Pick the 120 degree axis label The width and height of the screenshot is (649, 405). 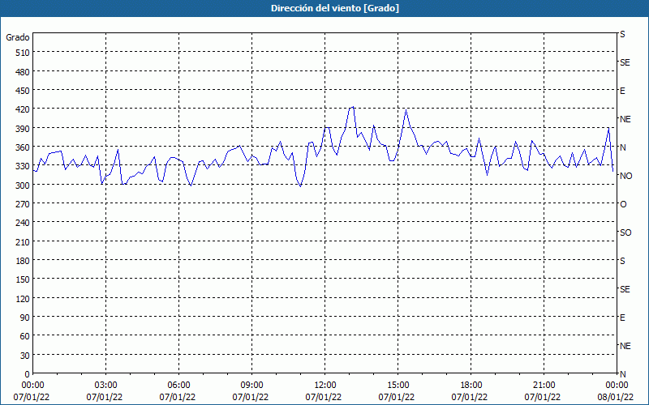[x=23, y=299]
